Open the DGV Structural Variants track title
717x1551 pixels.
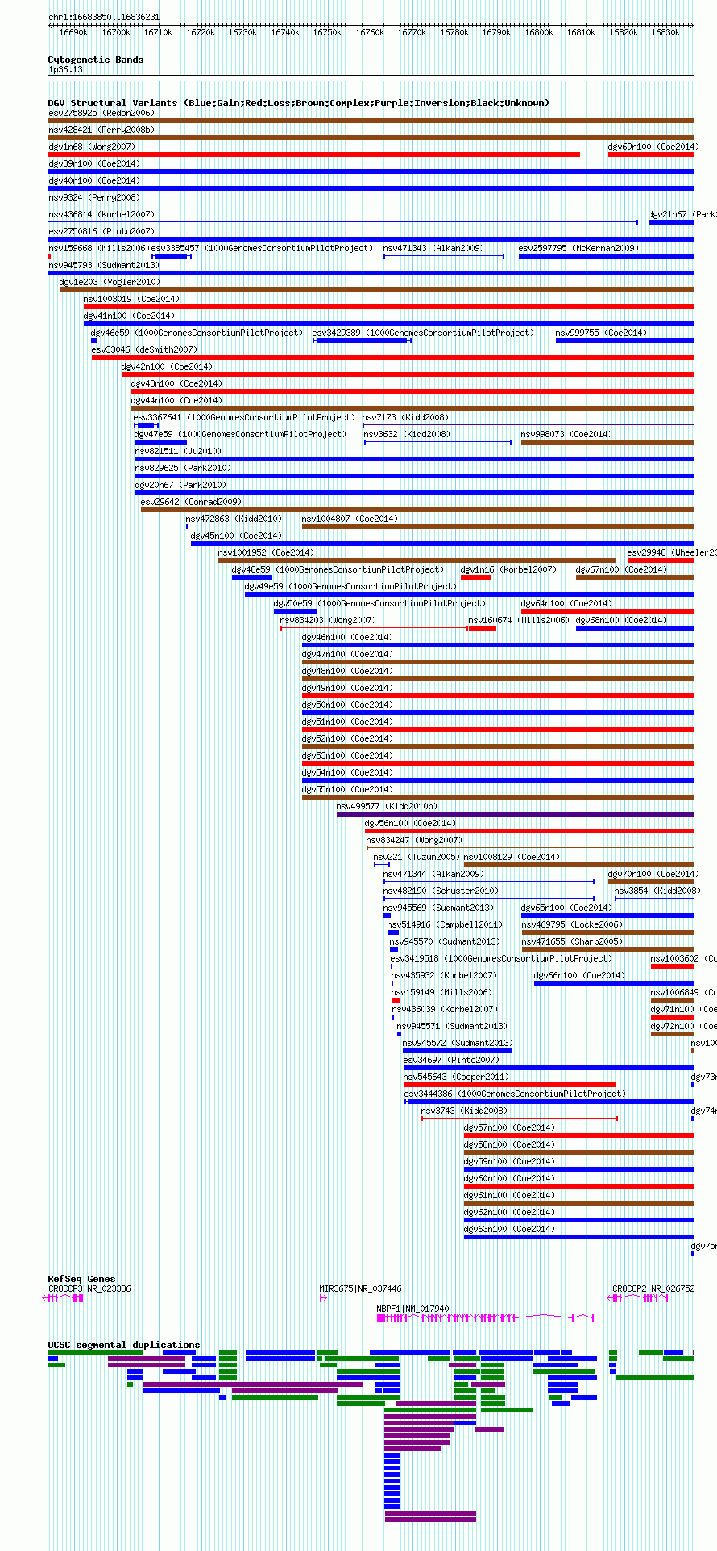299,103
